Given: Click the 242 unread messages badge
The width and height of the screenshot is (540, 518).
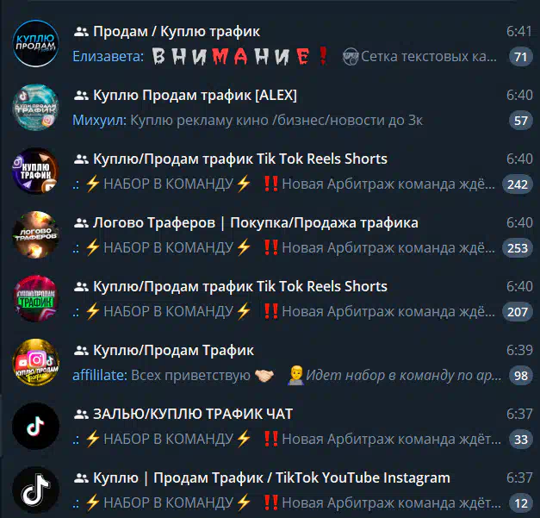Looking at the screenshot, I should tap(518, 184).
